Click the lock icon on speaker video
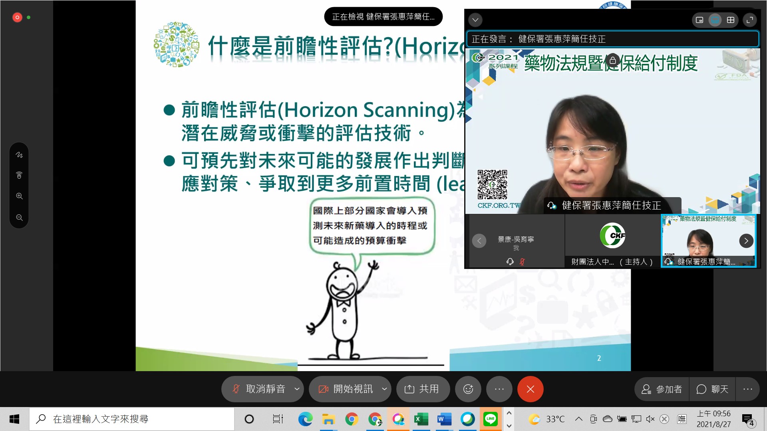This screenshot has width=767, height=431. [612, 61]
